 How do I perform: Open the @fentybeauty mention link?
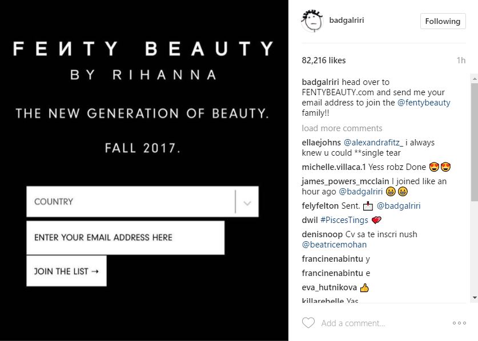tap(424, 103)
